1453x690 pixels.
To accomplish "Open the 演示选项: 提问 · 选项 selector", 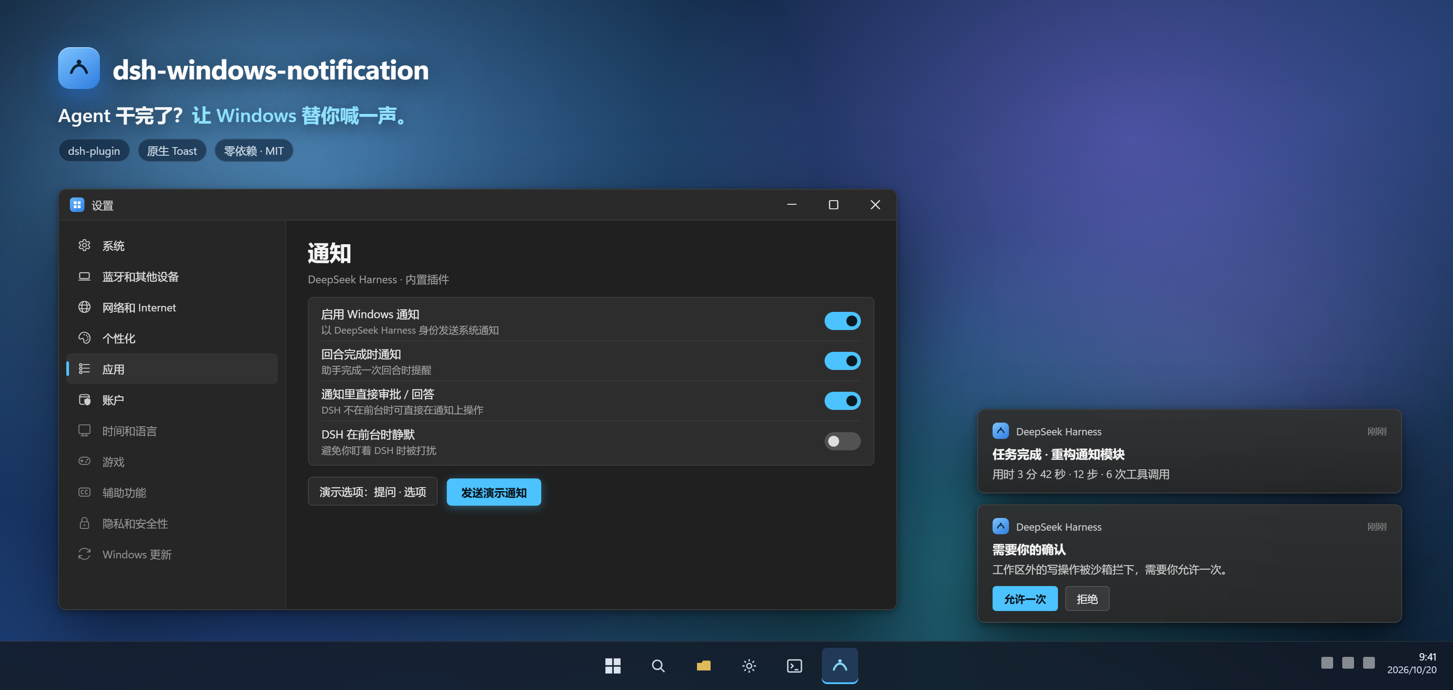I will point(372,492).
